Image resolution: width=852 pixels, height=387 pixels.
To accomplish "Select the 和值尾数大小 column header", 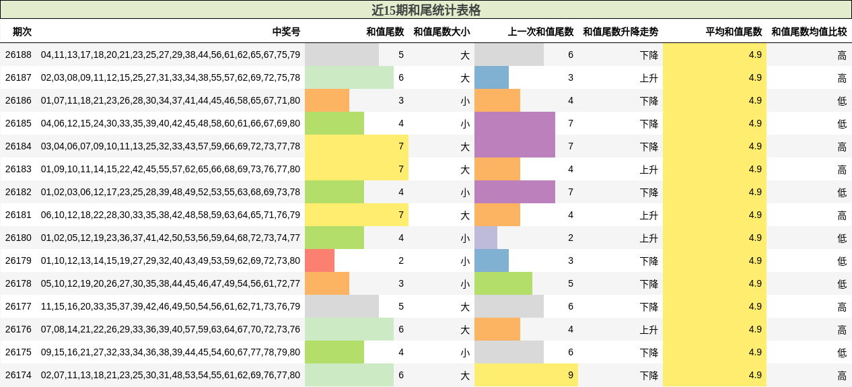I will (441, 32).
